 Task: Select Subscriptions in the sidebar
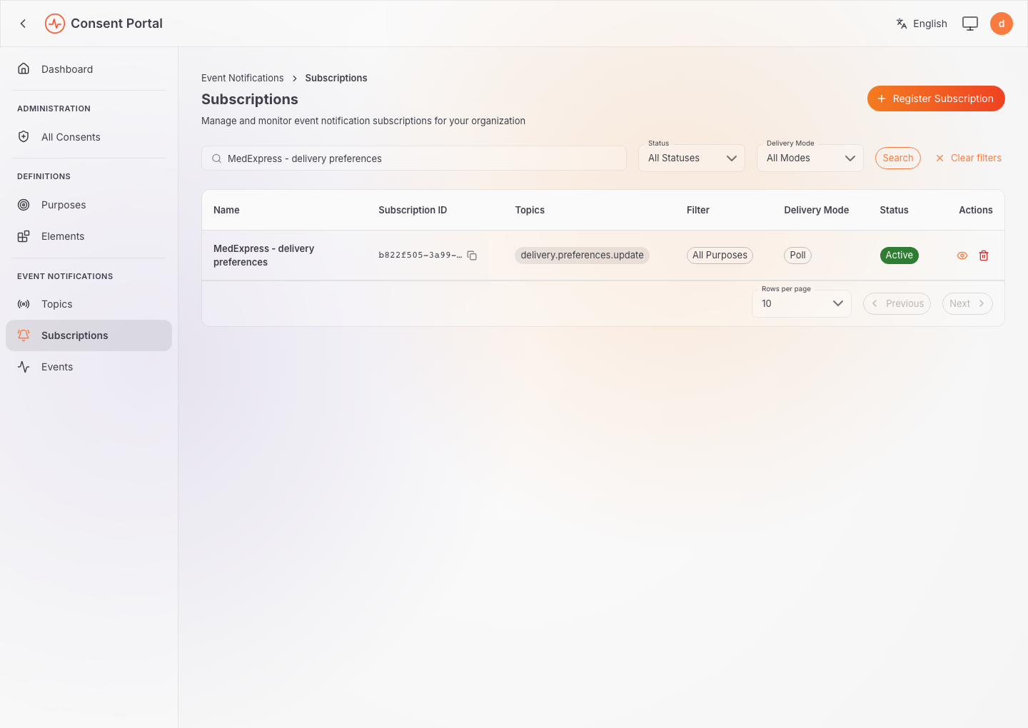coord(89,335)
